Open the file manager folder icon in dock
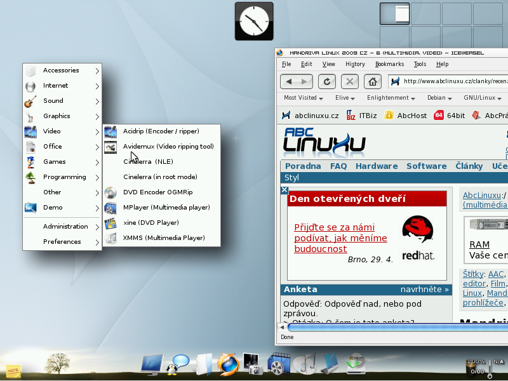The width and height of the screenshot is (508, 381). click(204, 364)
